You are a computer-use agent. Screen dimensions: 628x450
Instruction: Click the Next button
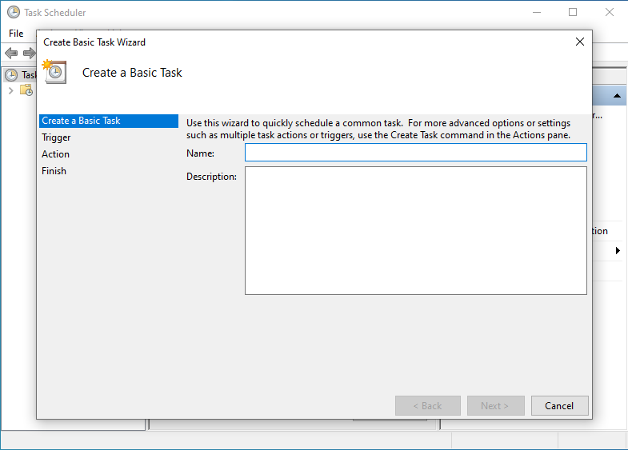click(495, 405)
